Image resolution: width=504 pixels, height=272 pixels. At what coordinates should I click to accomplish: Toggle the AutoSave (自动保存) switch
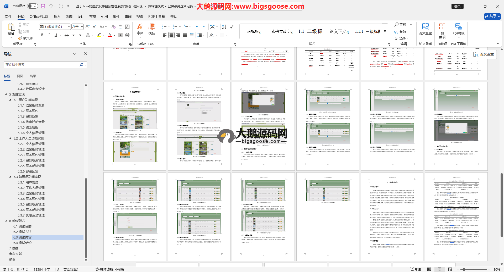[x=32, y=6]
